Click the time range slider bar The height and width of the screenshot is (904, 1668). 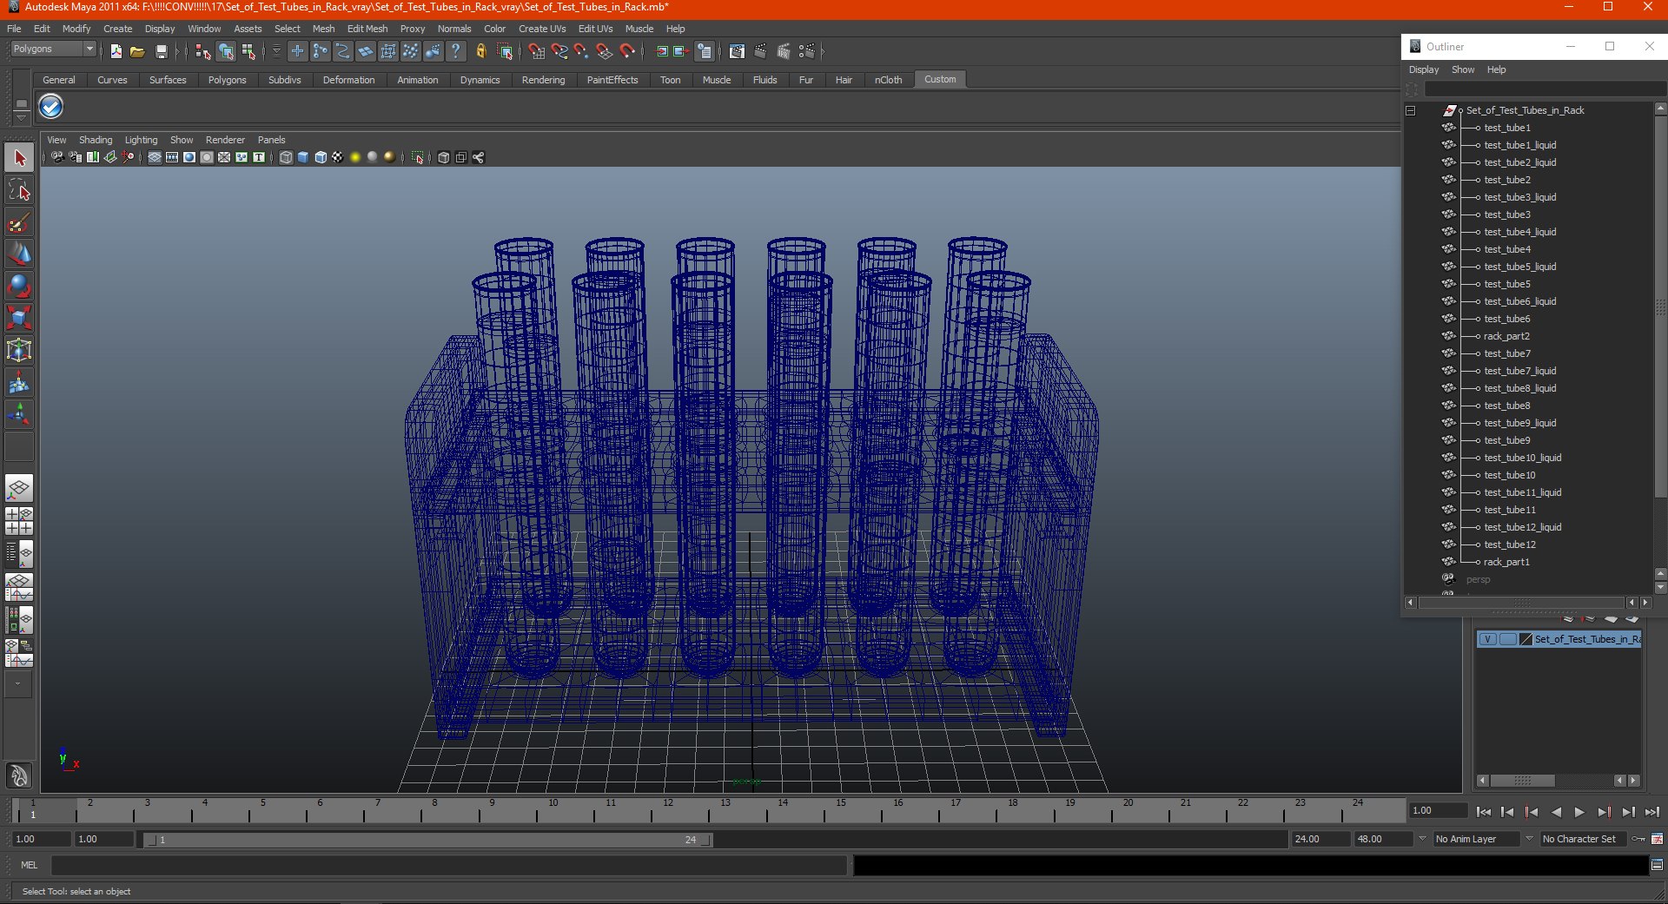pos(428,840)
